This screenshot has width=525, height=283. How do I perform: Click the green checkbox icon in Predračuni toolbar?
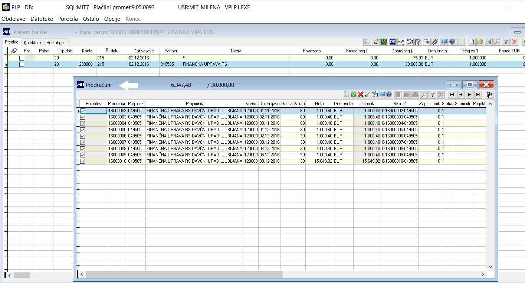click(x=354, y=94)
